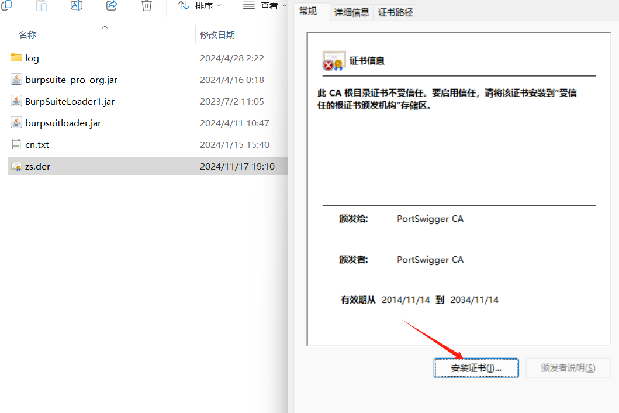The height and width of the screenshot is (413, 619).
Task: Click the date "2023/7/2 11:05"
Action: 231,102
